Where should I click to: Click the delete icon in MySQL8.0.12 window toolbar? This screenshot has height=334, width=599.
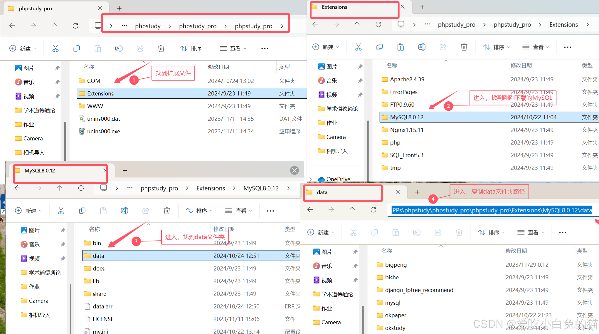[167, 211]
